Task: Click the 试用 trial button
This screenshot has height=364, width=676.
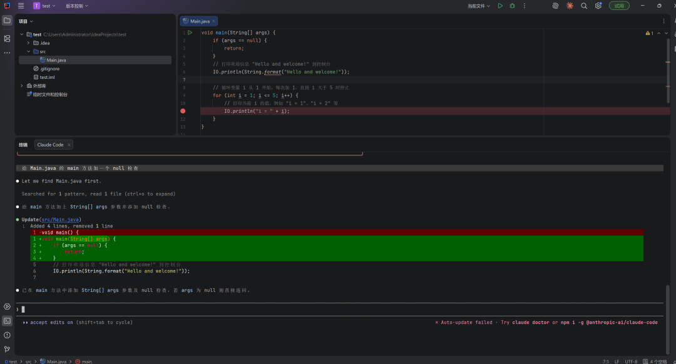Action: (619, 6)
